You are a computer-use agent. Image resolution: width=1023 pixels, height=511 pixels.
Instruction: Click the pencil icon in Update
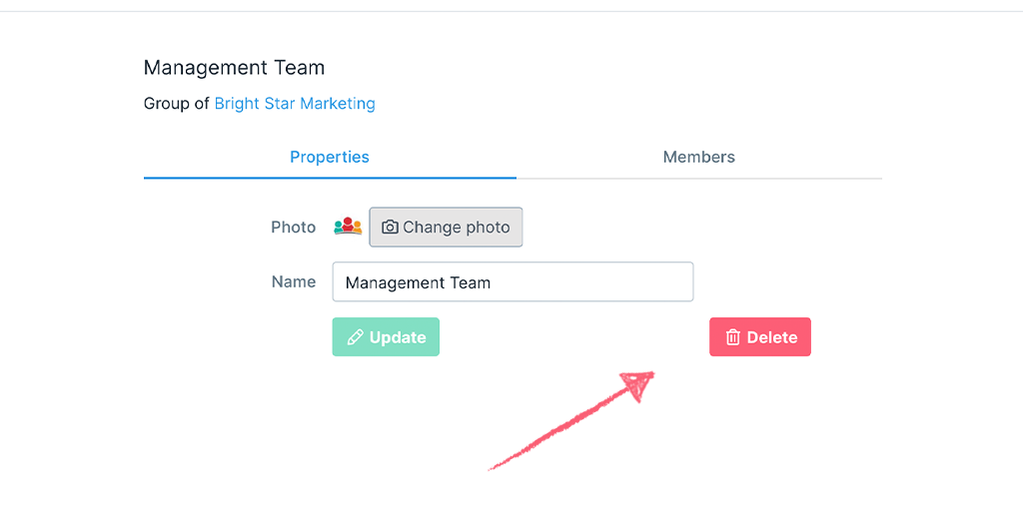(x=355, y=337)
